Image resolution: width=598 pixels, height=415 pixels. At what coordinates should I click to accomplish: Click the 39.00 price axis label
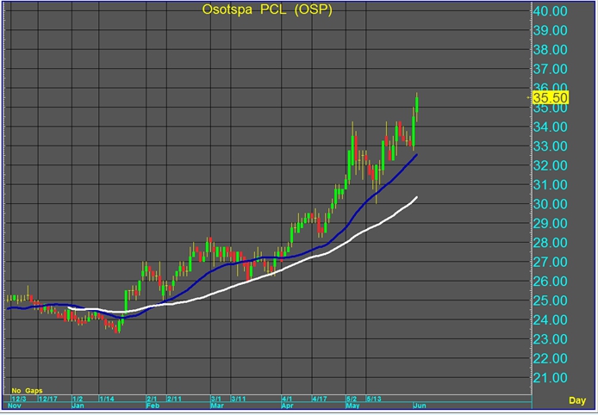[550, 30]
